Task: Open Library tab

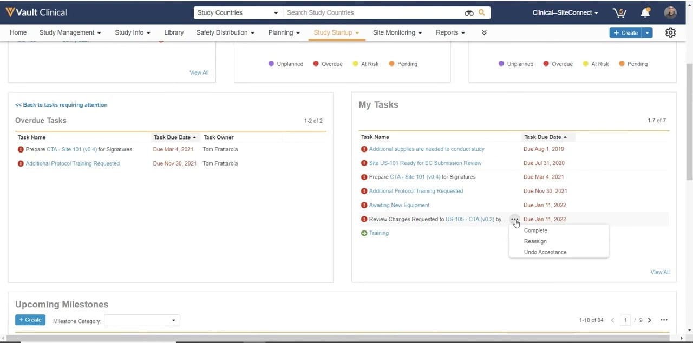Action: tap(174, 32)
